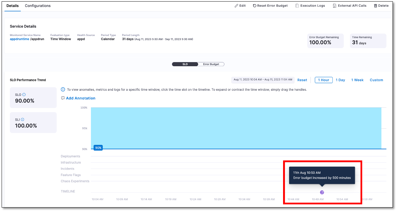Open the appdruntime monitored service link
Image resolution: width=397 pixels, height=212 pixels.
pos(19,39)
